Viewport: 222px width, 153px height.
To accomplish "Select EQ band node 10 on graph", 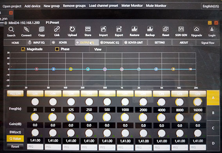I will [x=191, y=69].
